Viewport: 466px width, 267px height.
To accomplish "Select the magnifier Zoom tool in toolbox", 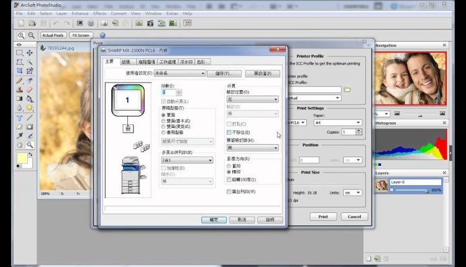I will coord(29,145).
